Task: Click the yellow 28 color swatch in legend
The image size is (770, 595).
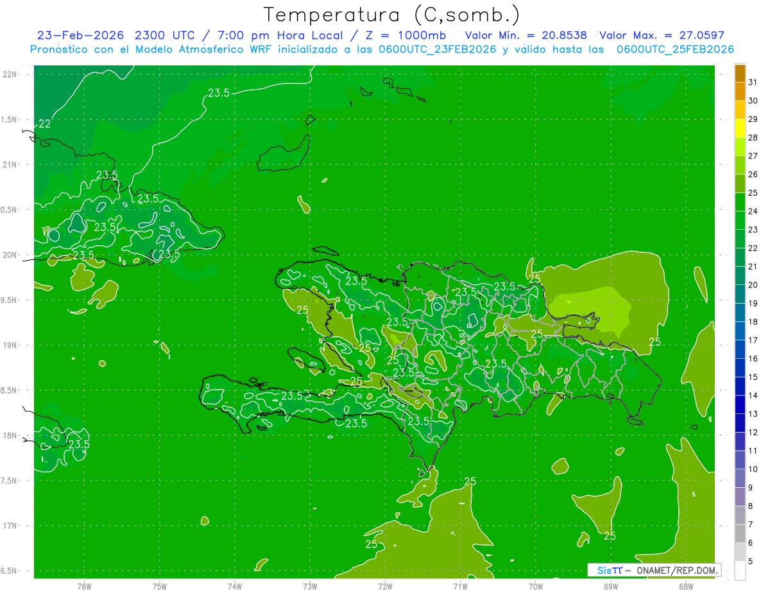Action: click(x=740, y=128)
